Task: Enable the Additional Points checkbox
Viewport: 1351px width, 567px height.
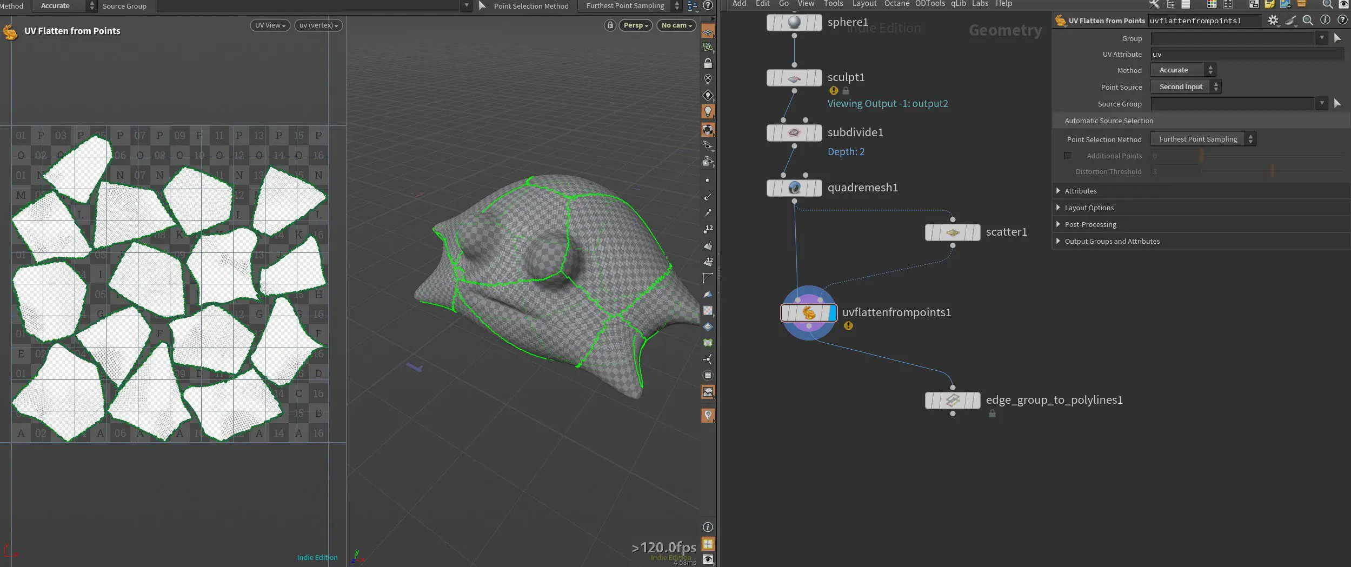Action: (x=1068, y=156)
